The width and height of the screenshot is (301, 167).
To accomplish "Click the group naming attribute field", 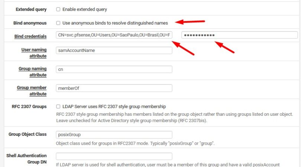I will coord(114,69).
